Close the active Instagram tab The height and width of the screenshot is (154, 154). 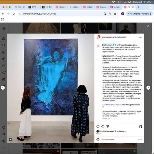(x=133, y=7)
